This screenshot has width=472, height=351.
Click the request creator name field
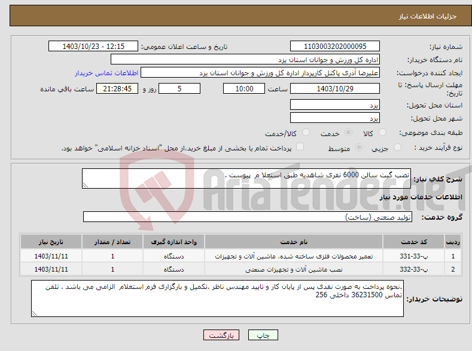260,73
